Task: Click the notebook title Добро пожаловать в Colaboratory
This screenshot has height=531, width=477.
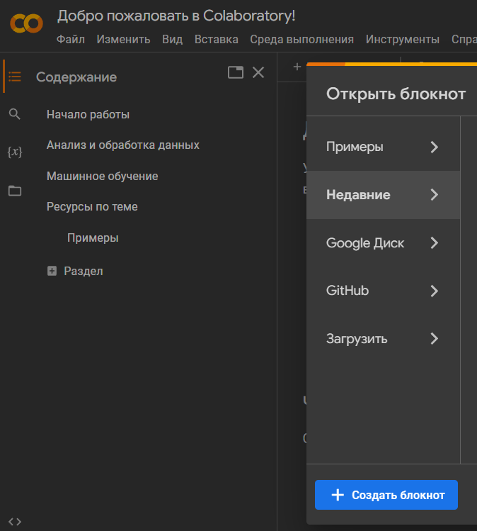Action: (176, 16)
